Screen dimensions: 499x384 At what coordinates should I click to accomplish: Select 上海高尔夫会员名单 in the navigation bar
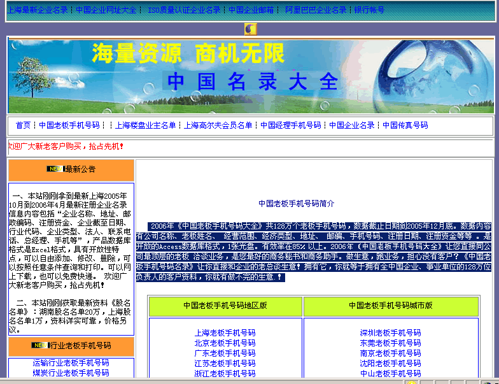click(x=218, y=125)
